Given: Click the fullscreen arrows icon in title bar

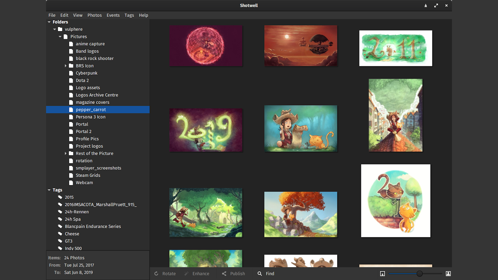Looking at the screenshot, I should click(436, 6).
